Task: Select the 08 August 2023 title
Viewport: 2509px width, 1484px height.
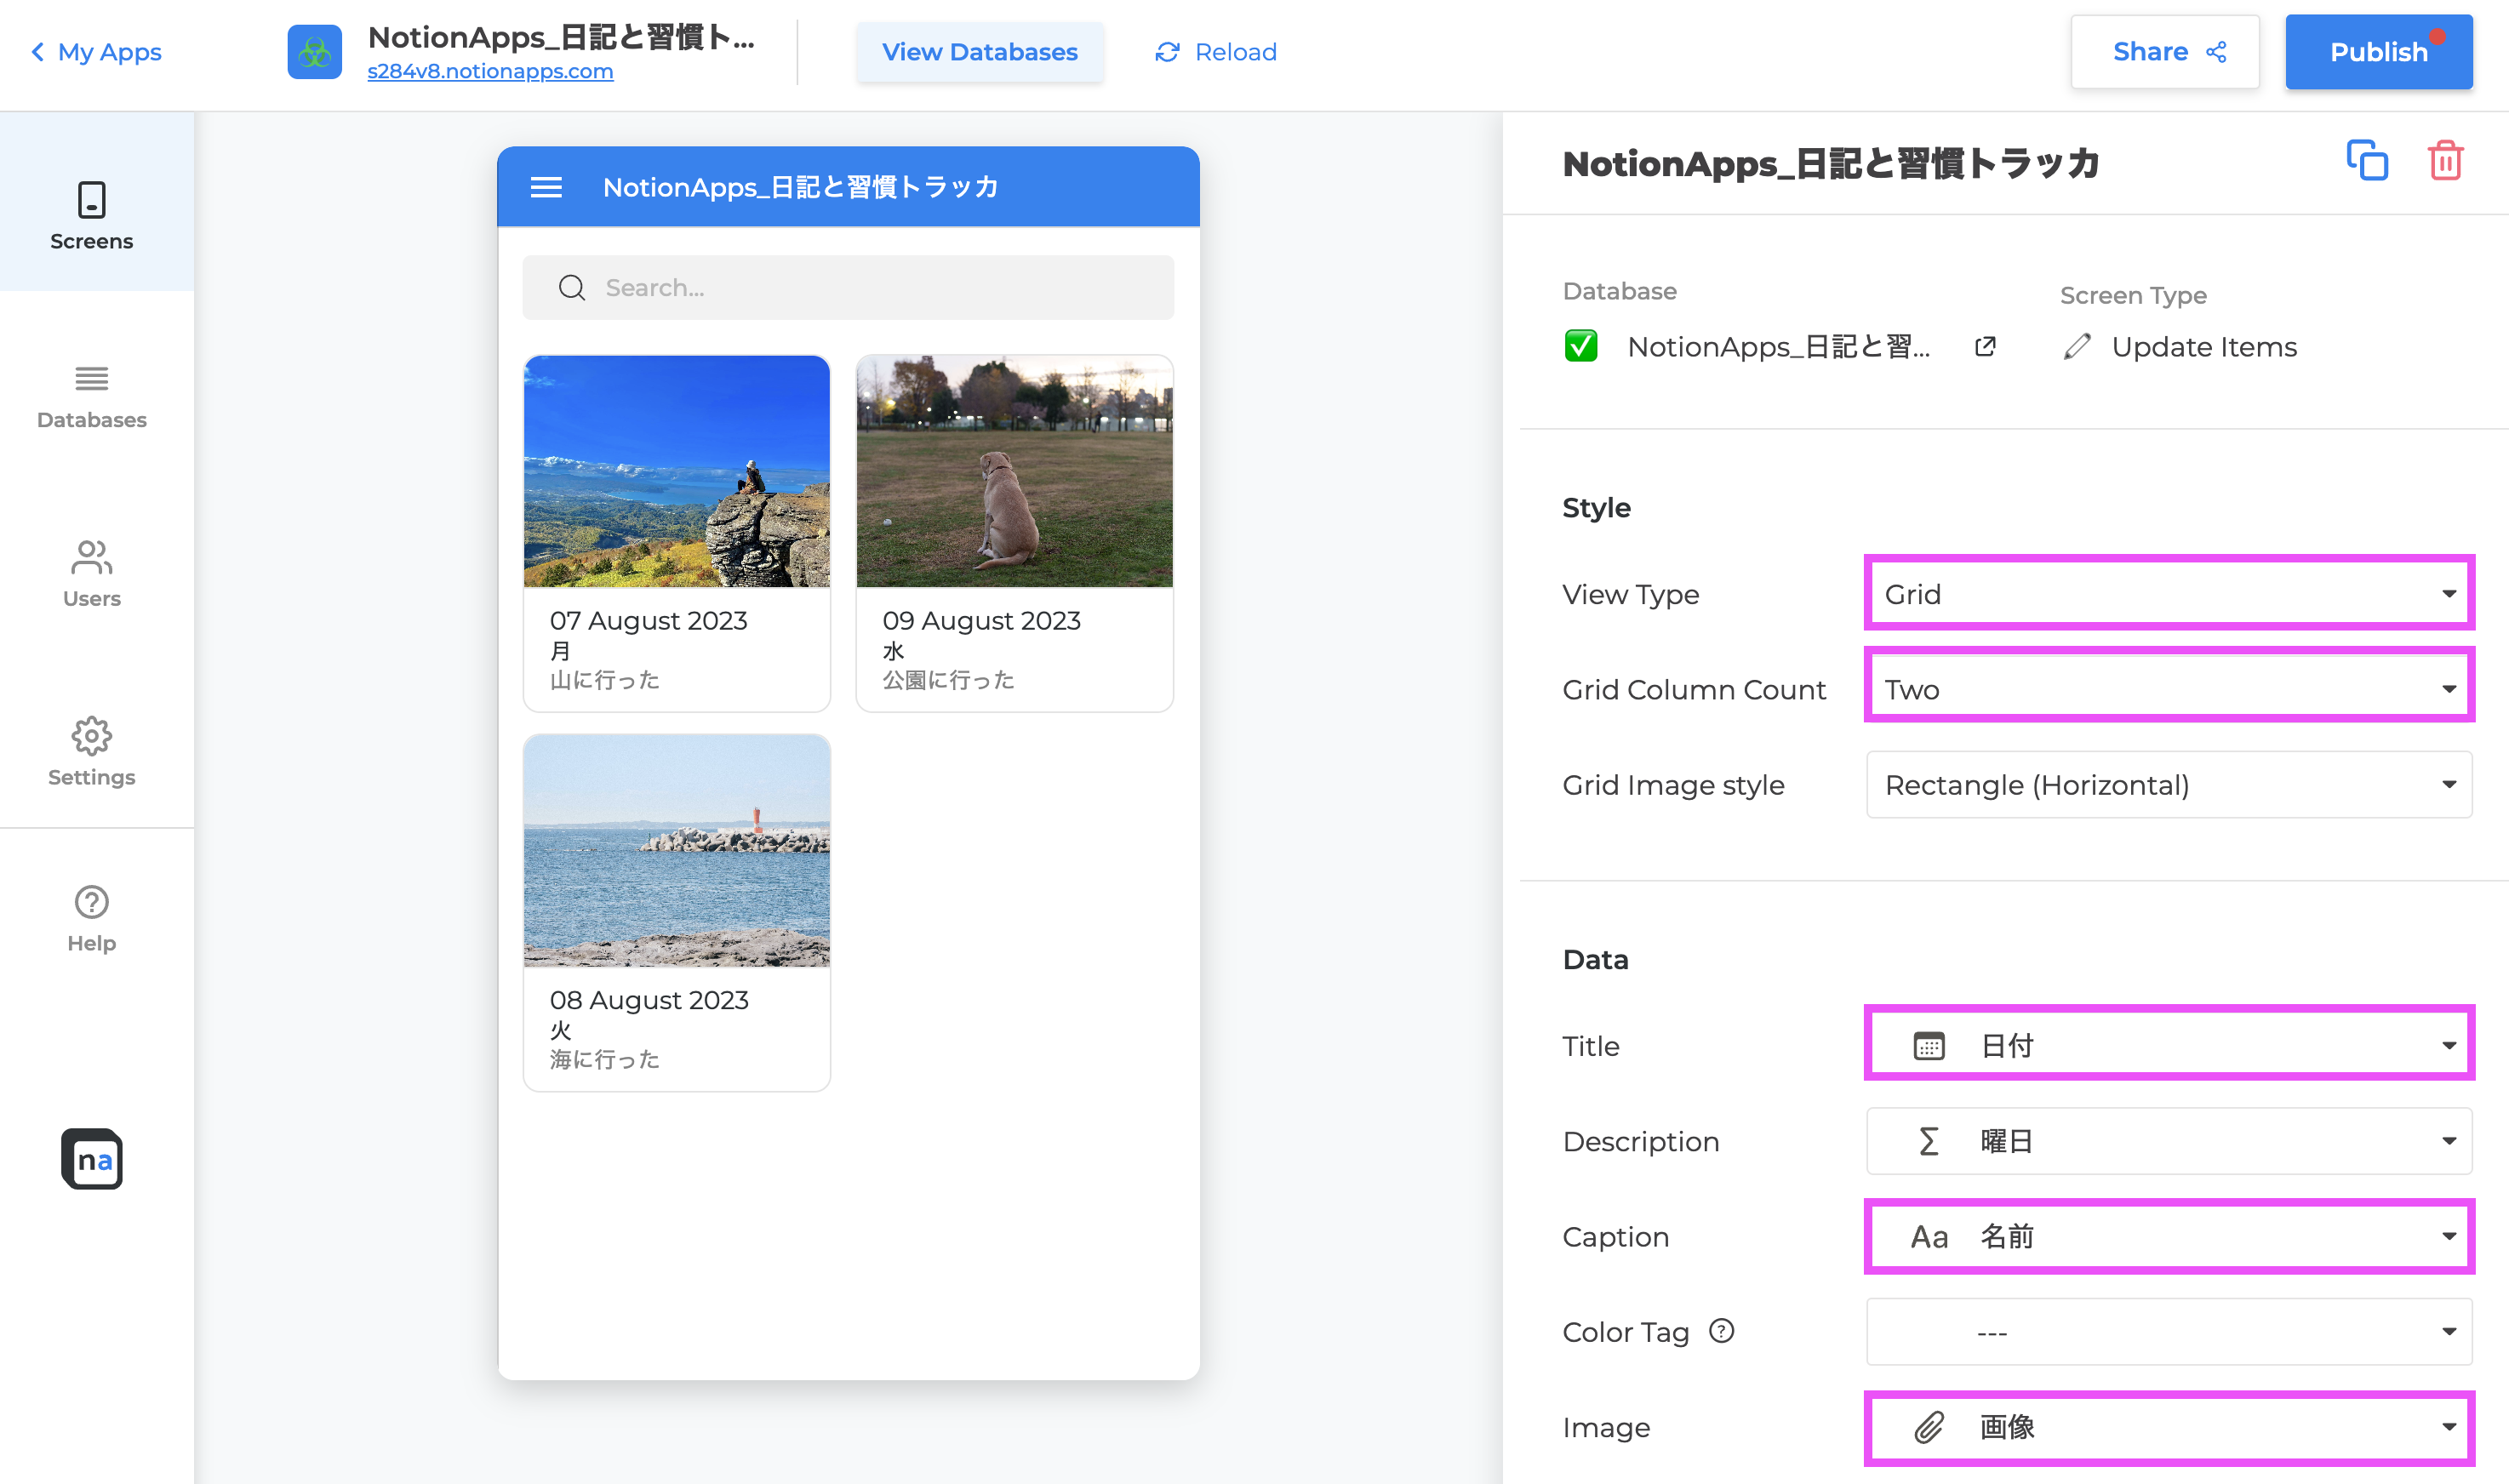Action: (x=649, y=1000)
